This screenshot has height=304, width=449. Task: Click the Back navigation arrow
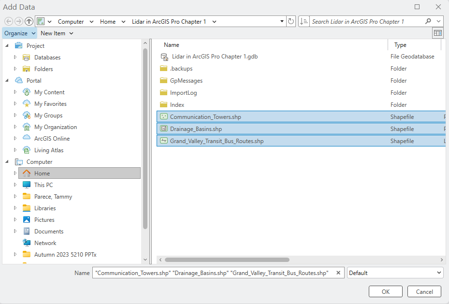9,21
